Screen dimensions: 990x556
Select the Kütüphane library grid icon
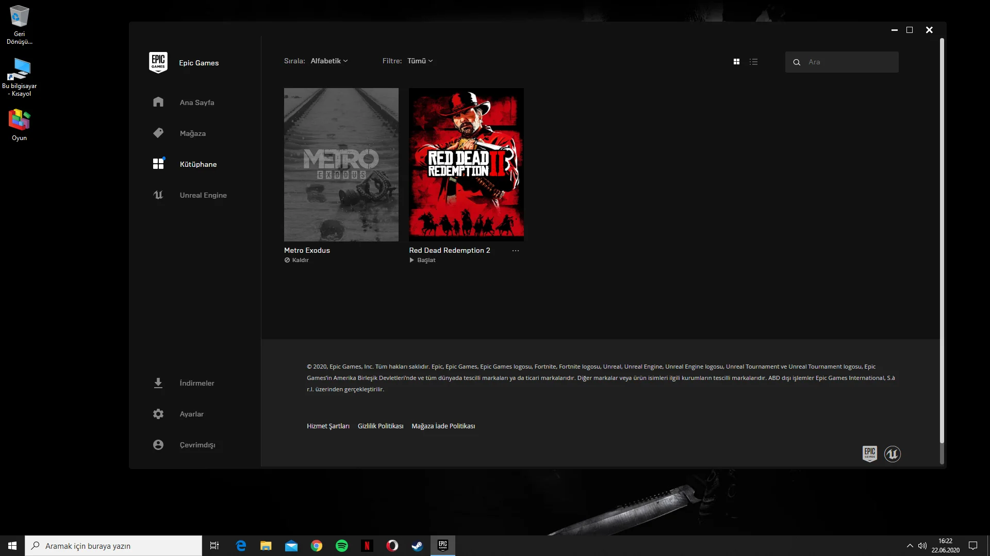pos(158,164)
